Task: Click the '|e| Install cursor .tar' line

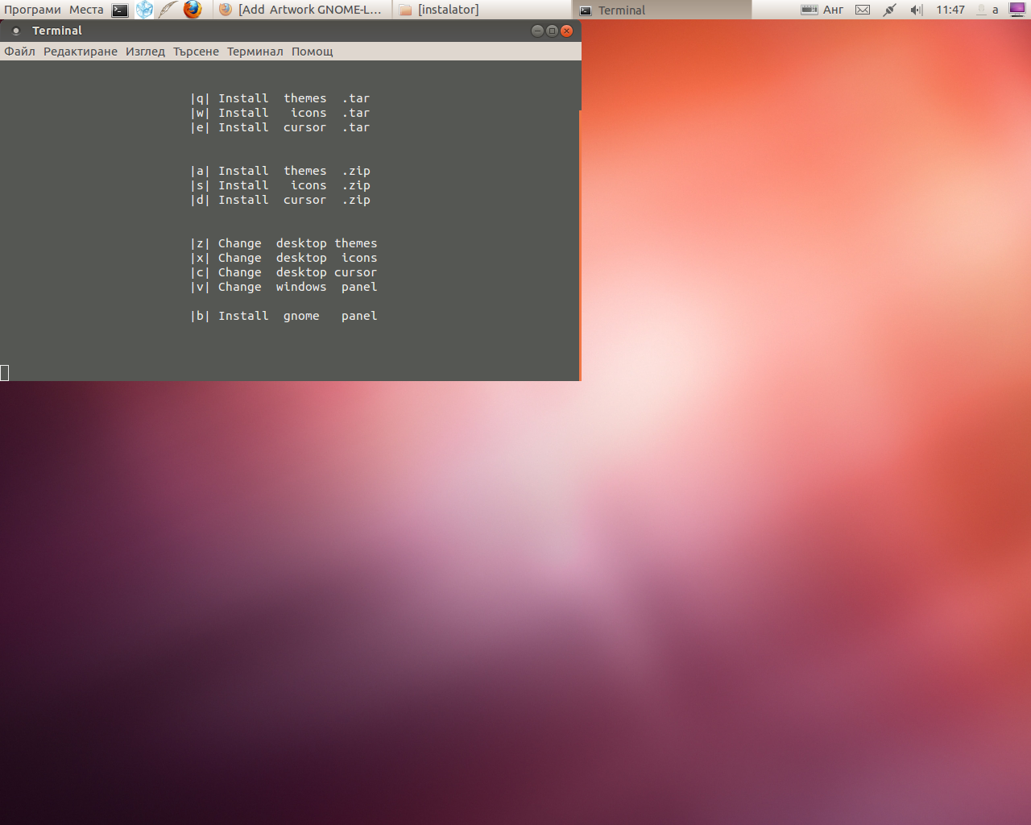Action: (280, 127)
